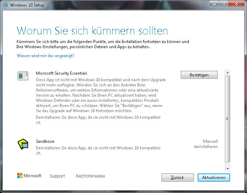Minimize the Windows 10 Setup window
The width and height of the screenshot is (247, 193).
pos(214,4)
